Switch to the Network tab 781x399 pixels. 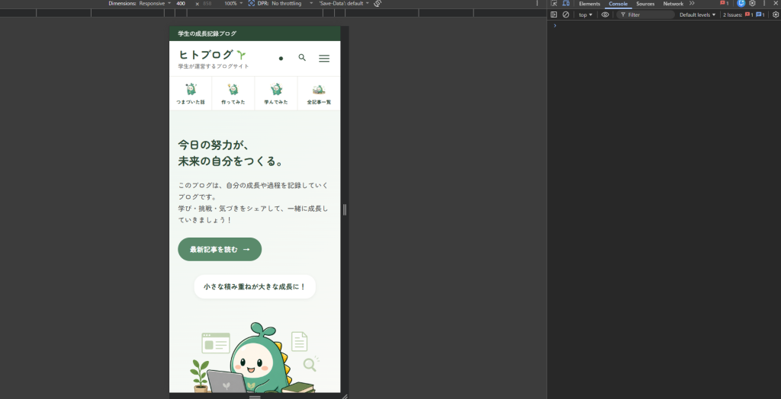pyautogui.click(x=673, y=4)
